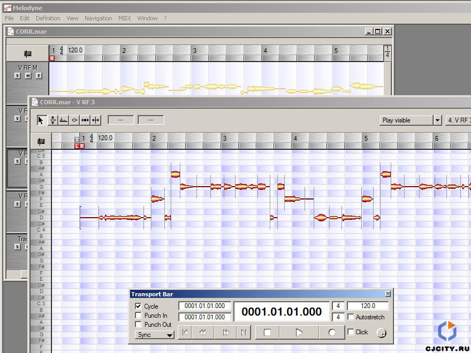Open the Sync dropdown menu

[x=155, y=335]
